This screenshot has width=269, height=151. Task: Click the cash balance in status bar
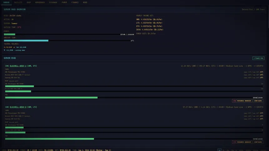click(x=13, y=150)
